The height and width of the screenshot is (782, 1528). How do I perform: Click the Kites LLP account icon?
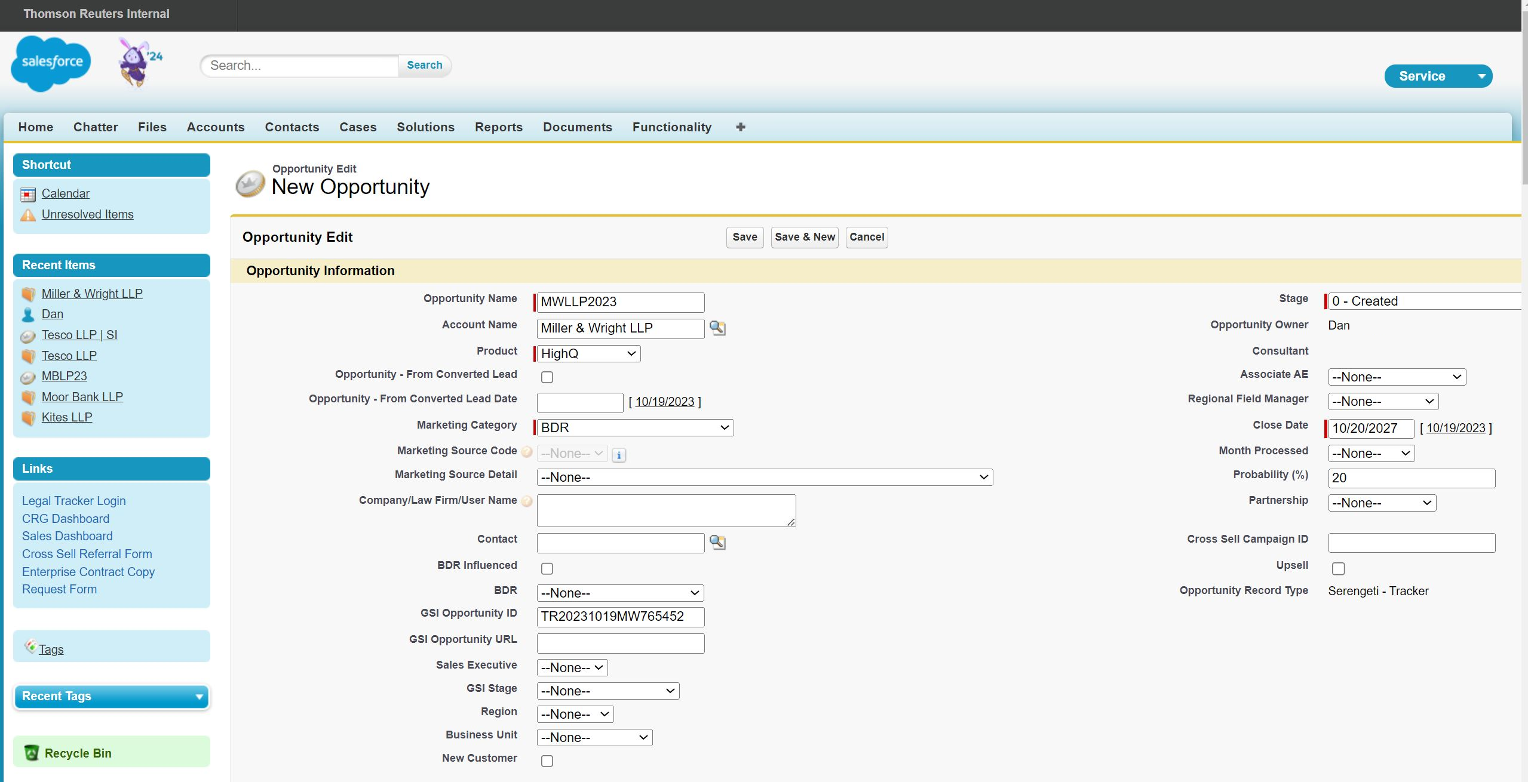28,418
